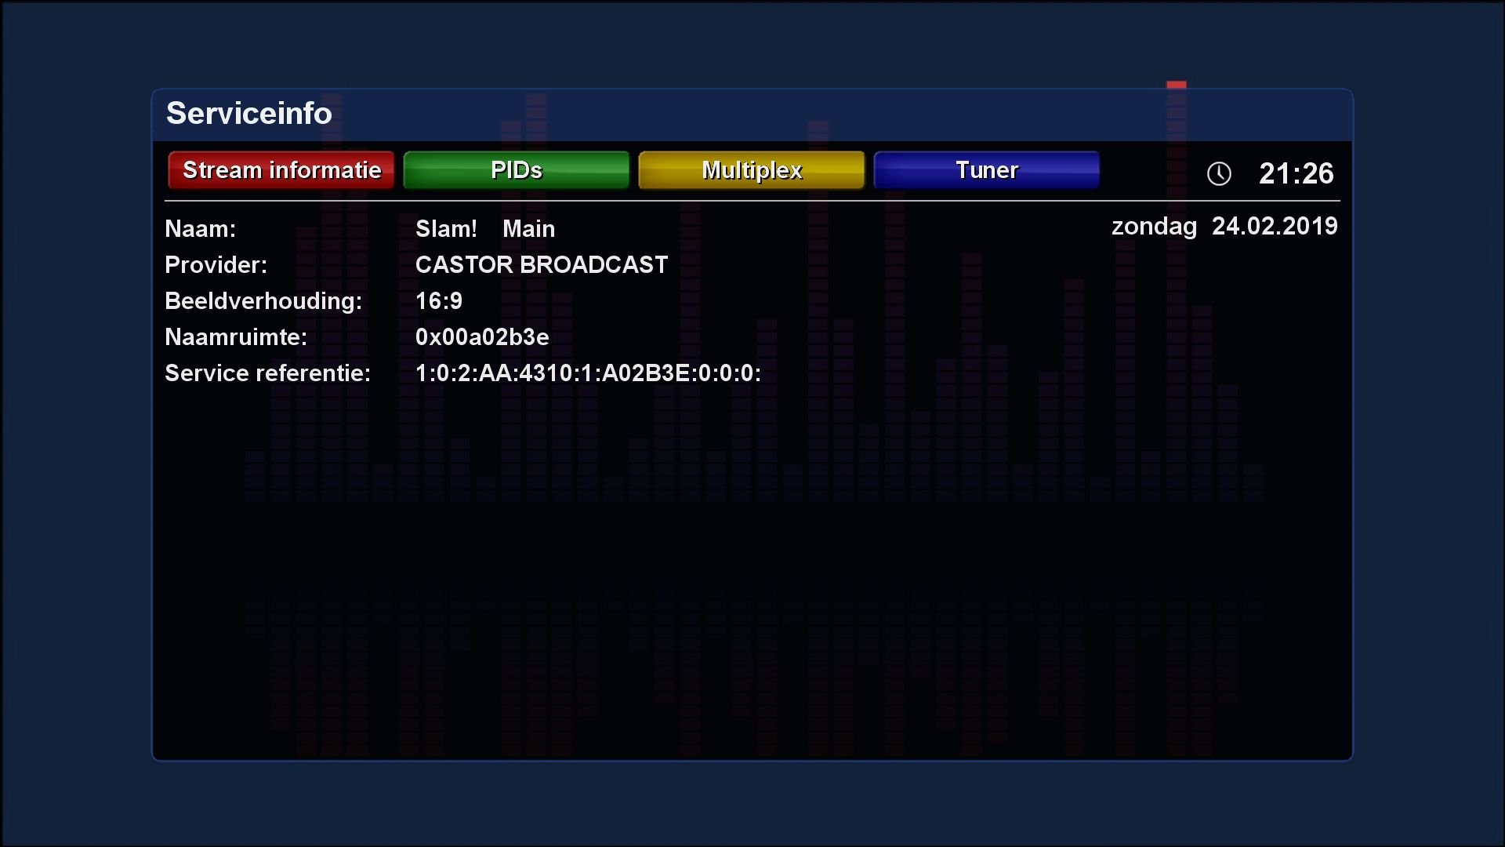This screenshot has width=1505, height=847.
Task: Click the provider CASTOR BROADCAST
Action: point(541,264)
